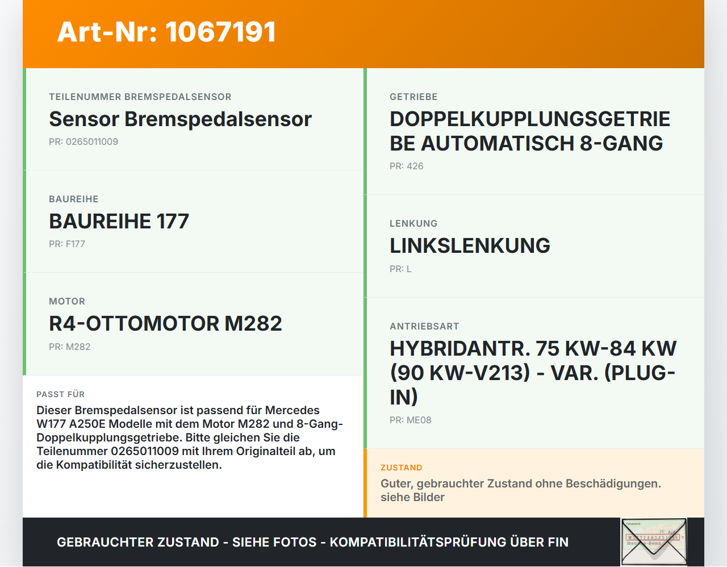Click the Bremspedalsensor compatibility description paragraph
This screenshot has width=727, height=567.
pyautogui.click(x=190, y=437)
